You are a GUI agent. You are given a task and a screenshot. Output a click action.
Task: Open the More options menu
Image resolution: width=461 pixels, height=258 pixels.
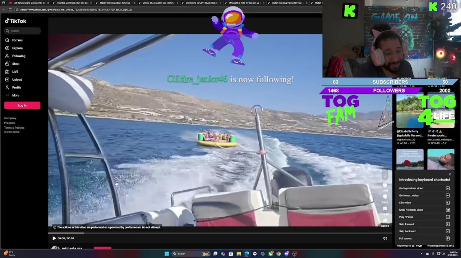pos(12,95)
